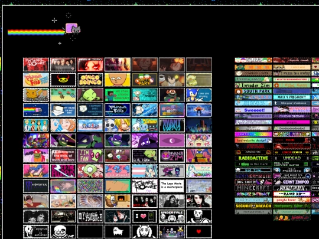The image size is (319, 239).
Task: Click the purple crescent moon eye stamp
Action: point(172,140)
